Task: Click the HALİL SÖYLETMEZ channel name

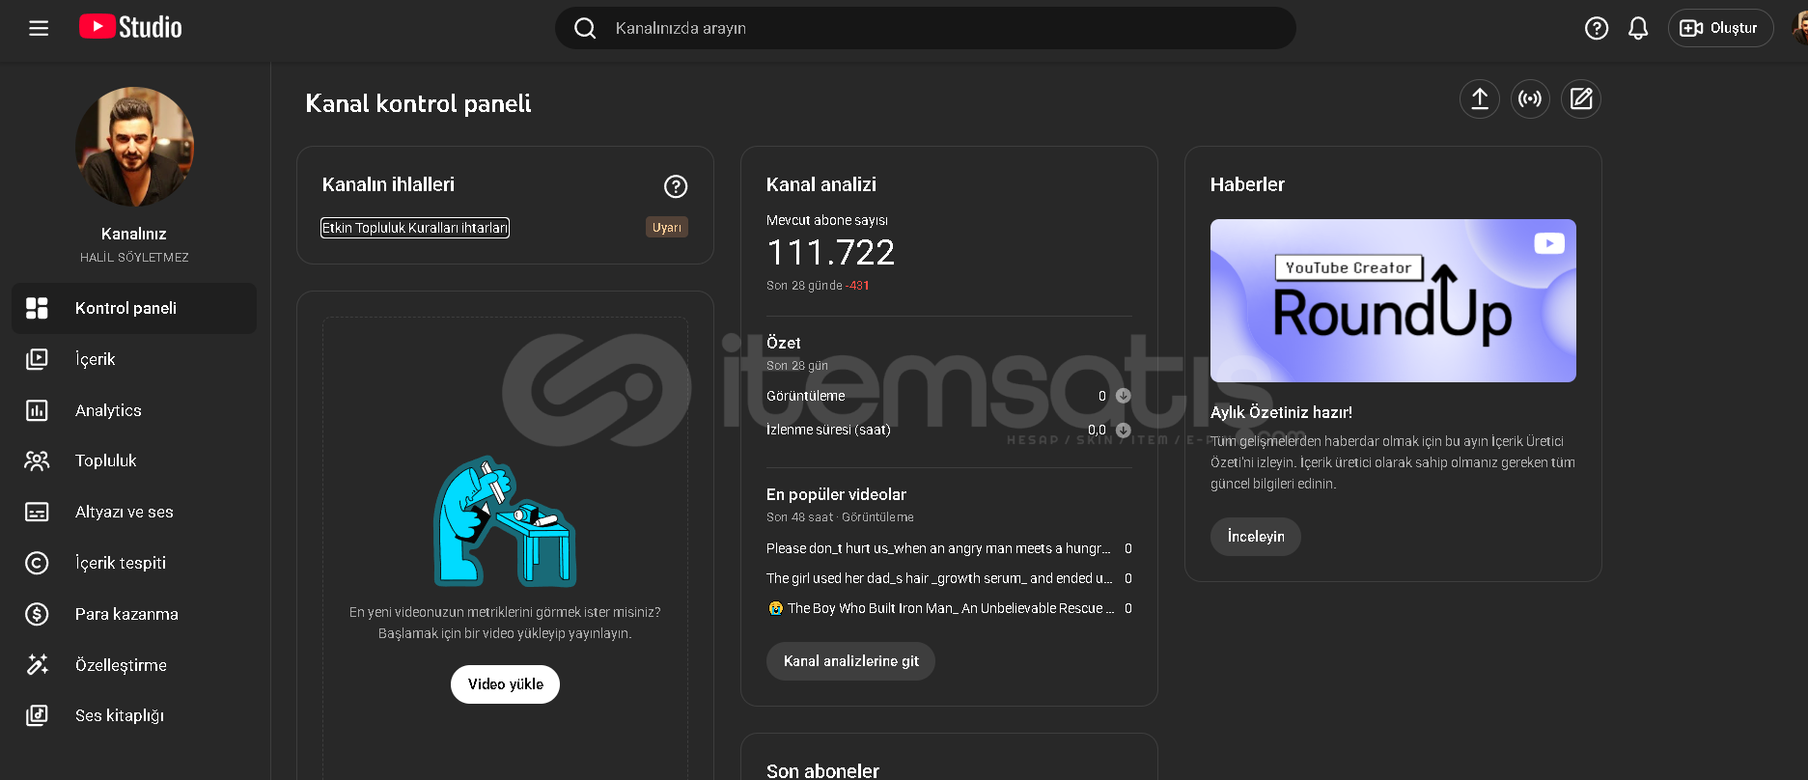Action: (x=134, y=258)
